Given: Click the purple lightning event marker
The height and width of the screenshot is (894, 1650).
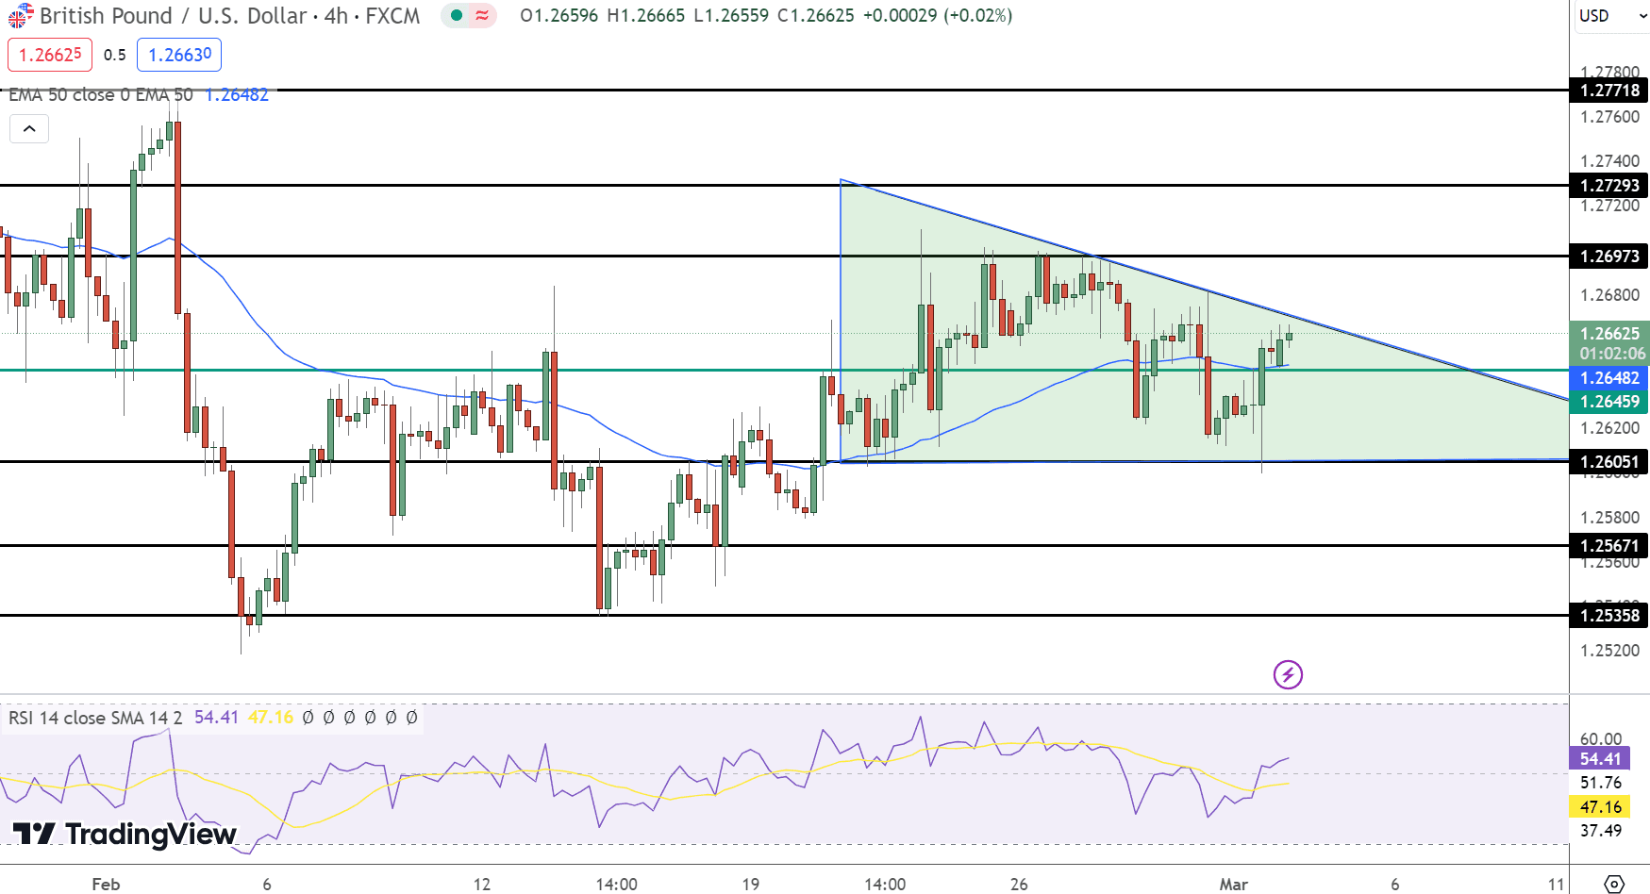Looking at the screenshot, I should pyautogui.click(x=1288, y=674).
